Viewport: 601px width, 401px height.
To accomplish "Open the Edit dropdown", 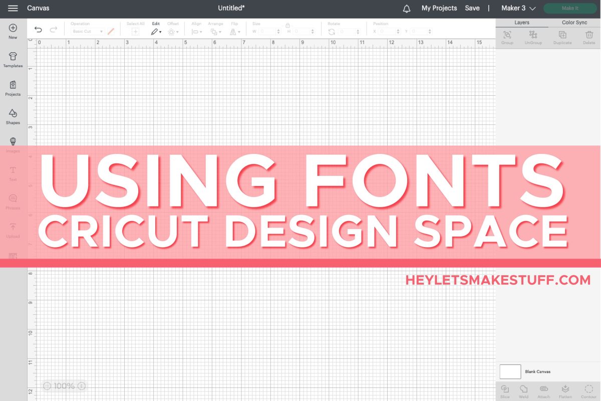I will (156, 29).
